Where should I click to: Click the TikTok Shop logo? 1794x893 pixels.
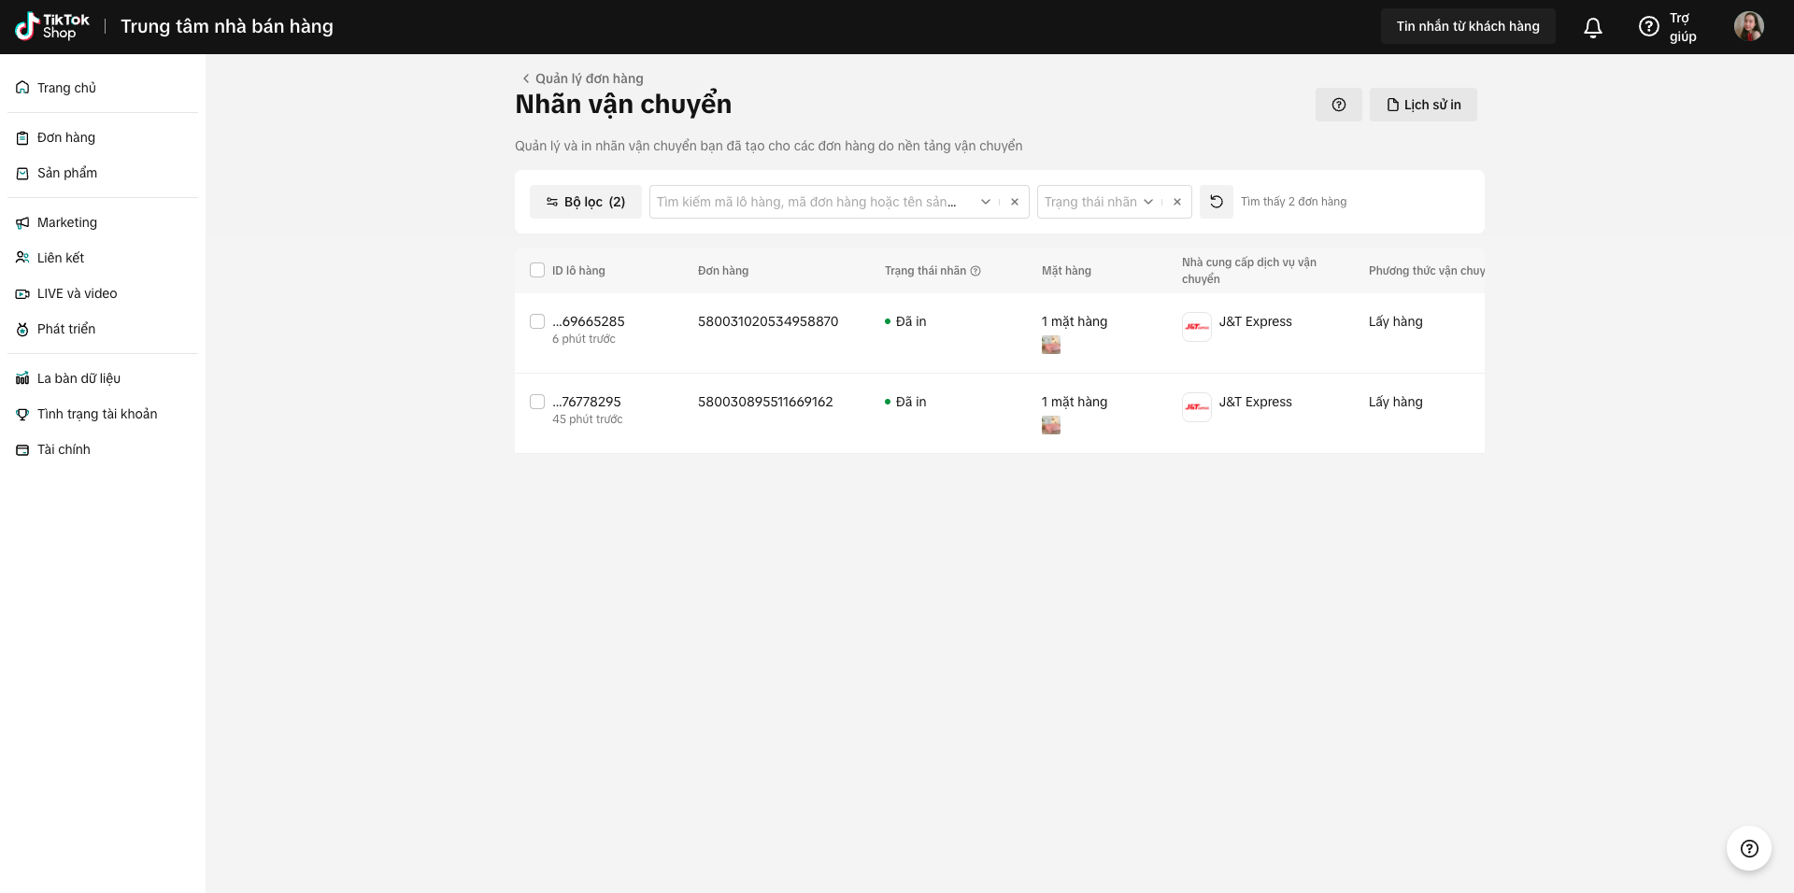coord(52,26)
